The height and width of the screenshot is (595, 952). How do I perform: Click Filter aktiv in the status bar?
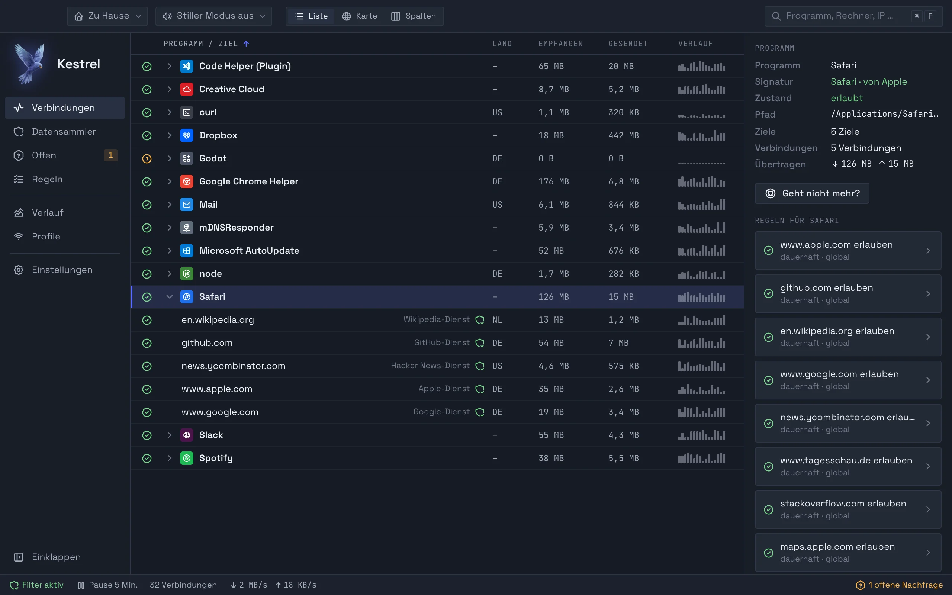tap(36, 585)
